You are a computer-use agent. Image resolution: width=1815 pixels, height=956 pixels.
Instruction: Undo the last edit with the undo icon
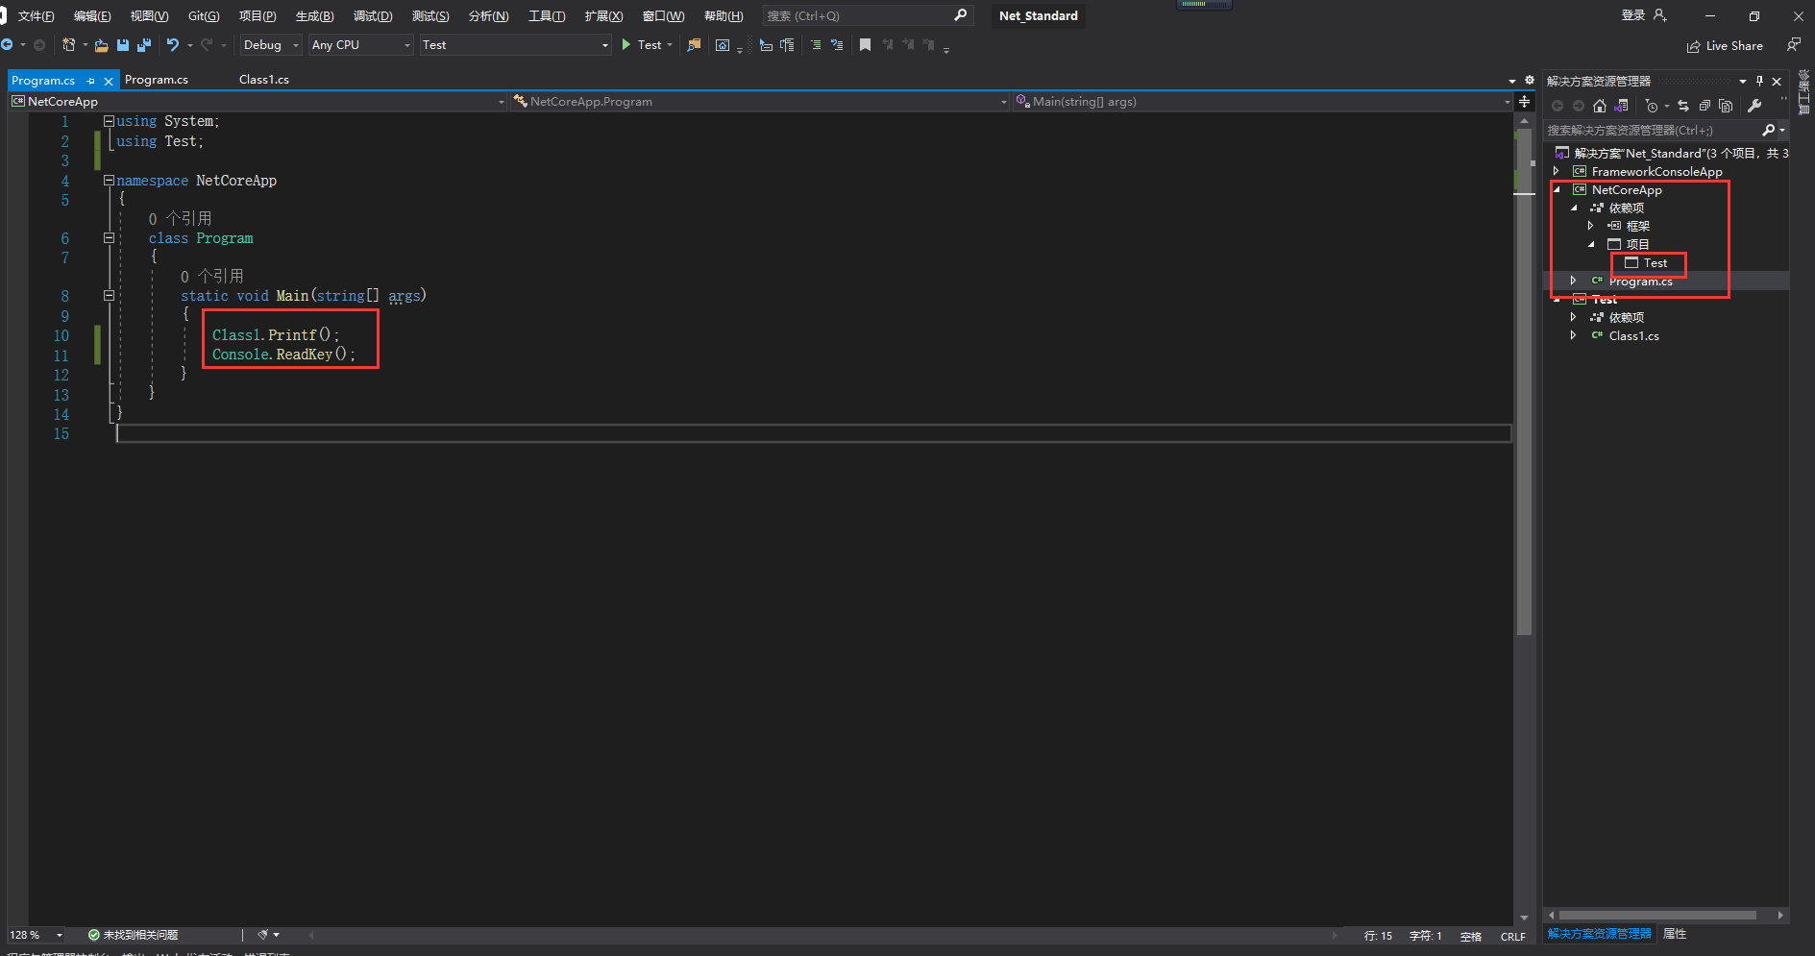(173, 44)
